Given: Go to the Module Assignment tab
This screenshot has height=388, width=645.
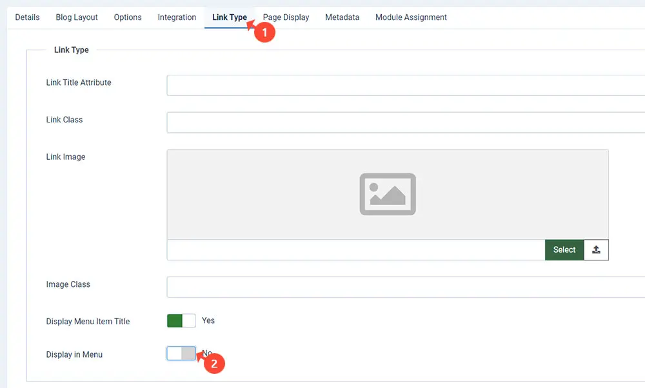Looking at the screenshot, I should coord(411,17).
